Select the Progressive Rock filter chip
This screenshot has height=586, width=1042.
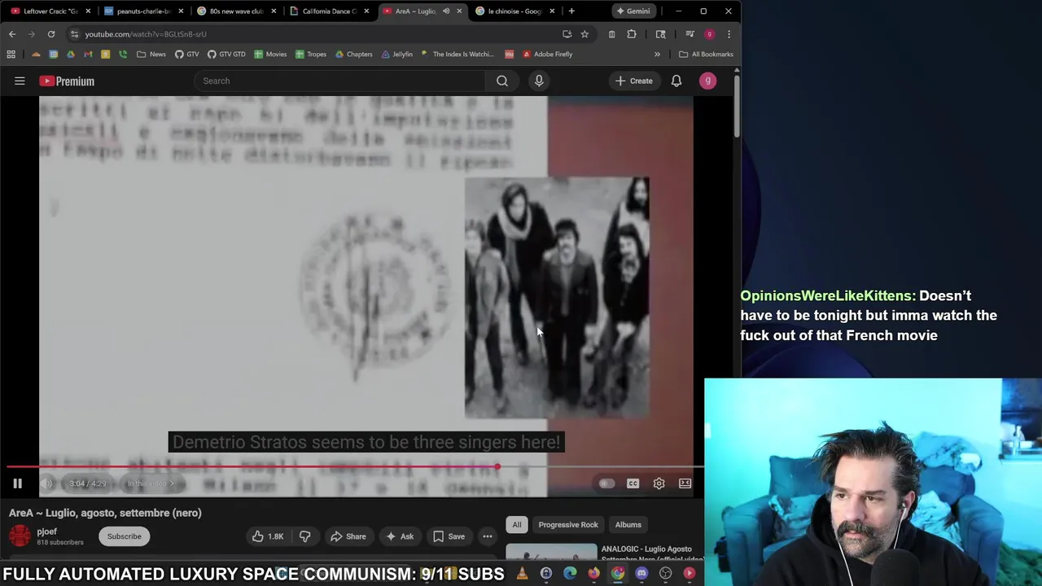[568, 525]
